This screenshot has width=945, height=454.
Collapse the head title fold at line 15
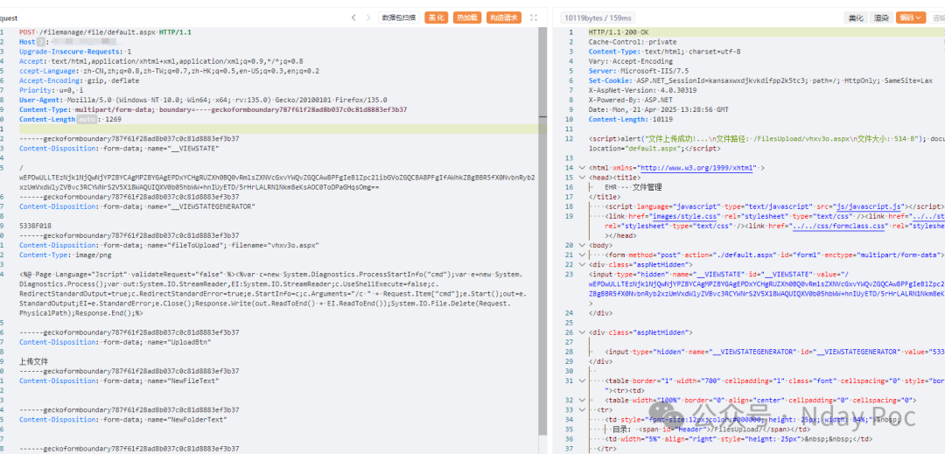pyautogui.click(x=581, y=178)
